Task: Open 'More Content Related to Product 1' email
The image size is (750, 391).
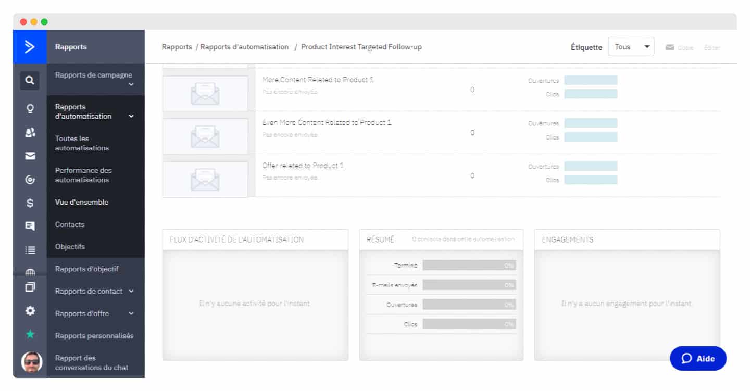Action: [x=318, y=80]
